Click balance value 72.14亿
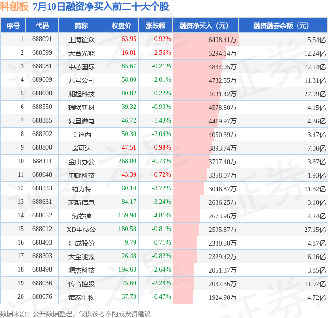 pyautogui.click(x=315, y=67)
